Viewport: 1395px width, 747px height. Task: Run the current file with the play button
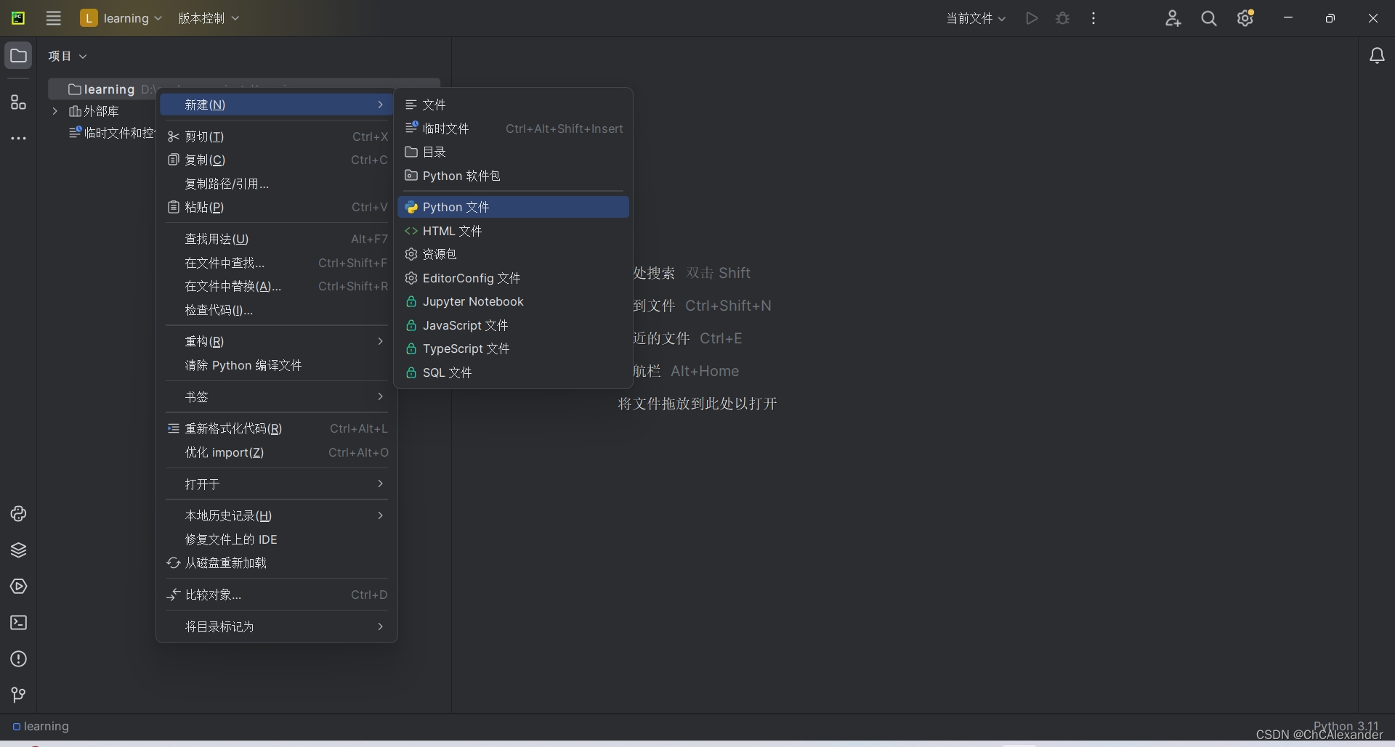(1032, 18)
